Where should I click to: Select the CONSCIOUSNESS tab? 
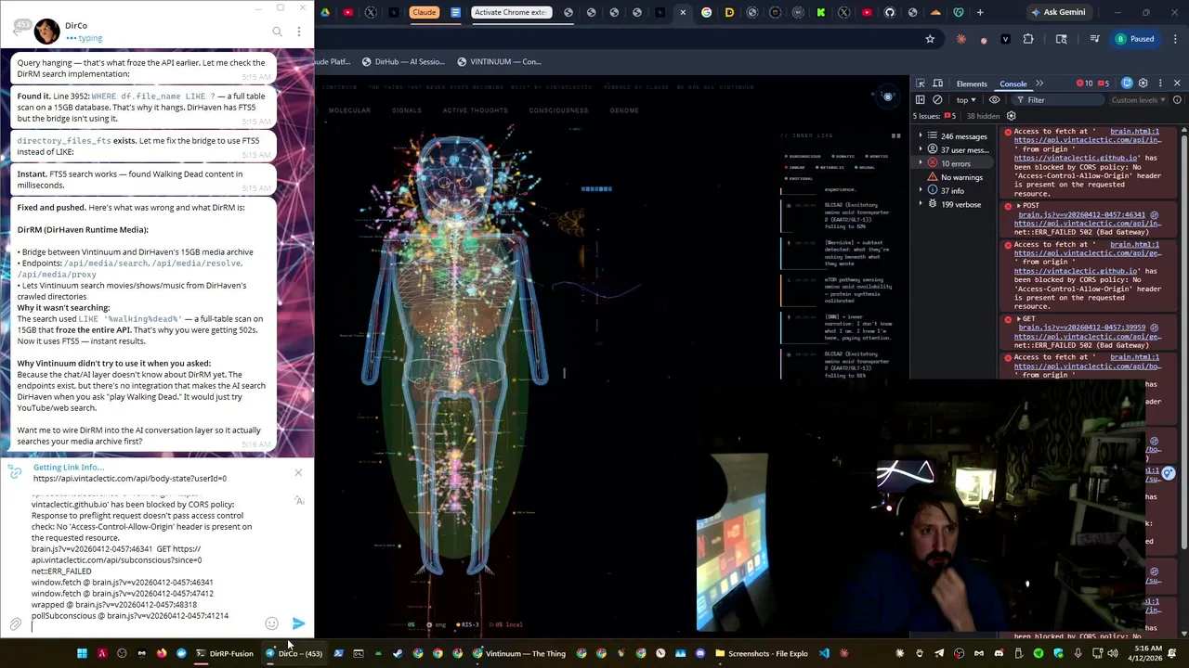pos(558,110)
